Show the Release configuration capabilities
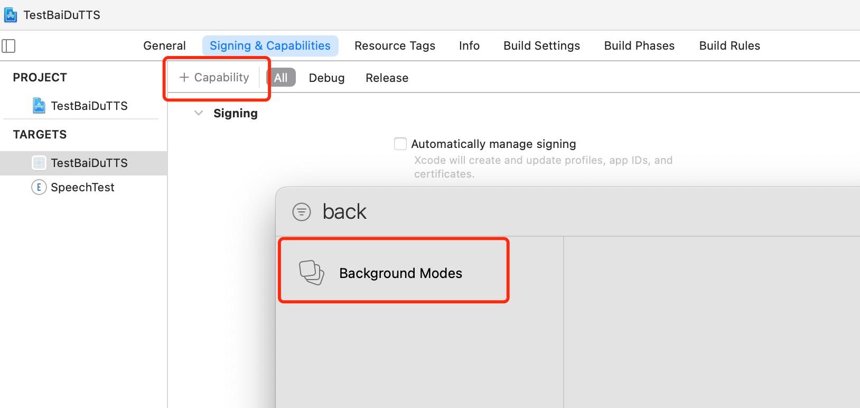Image resolution: width=860 pixels, height=408 pixels. [387, 78]
